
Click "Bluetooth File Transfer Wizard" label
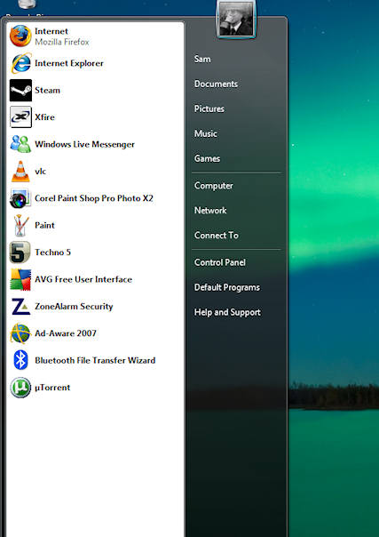pos(95,360)
